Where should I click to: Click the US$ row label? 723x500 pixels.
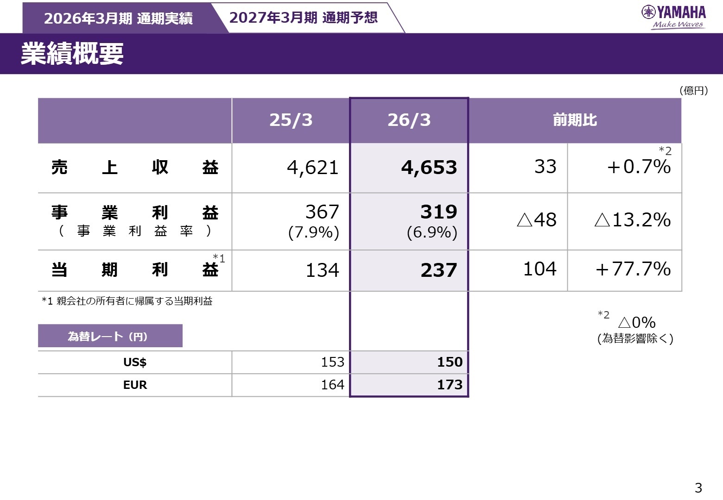pyautogui.click(x=135, y=362)
